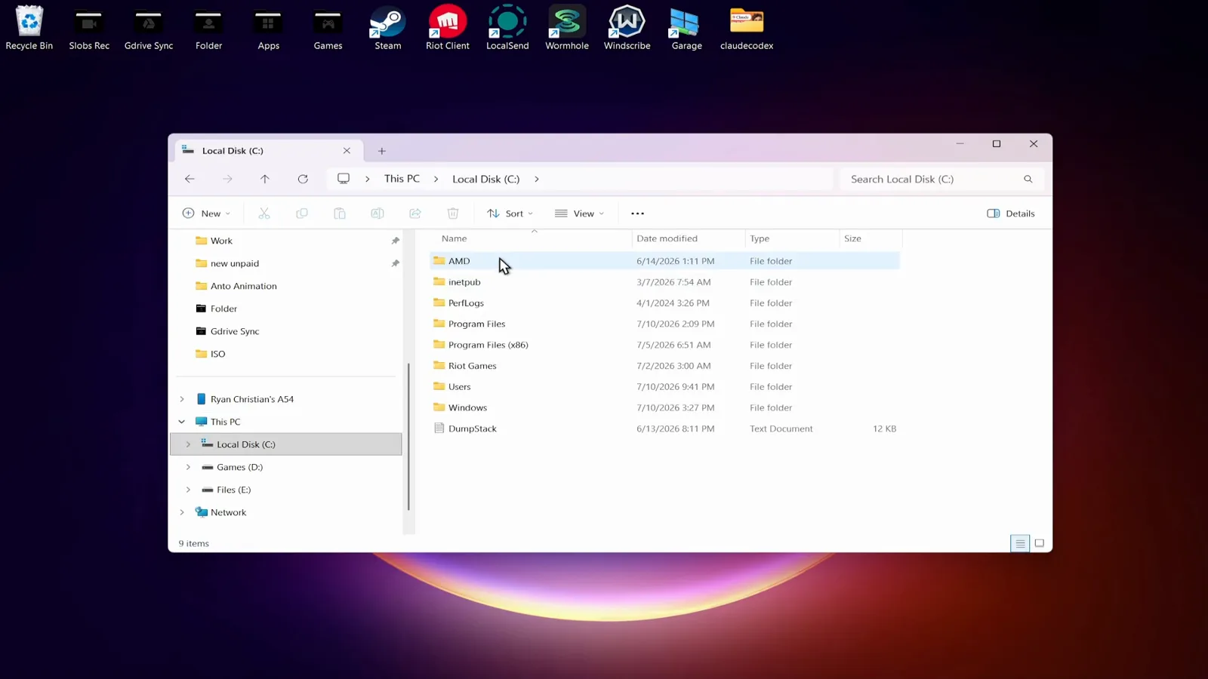Collapse the This PC tree node

pyautogui.click(x=182, y=422)
